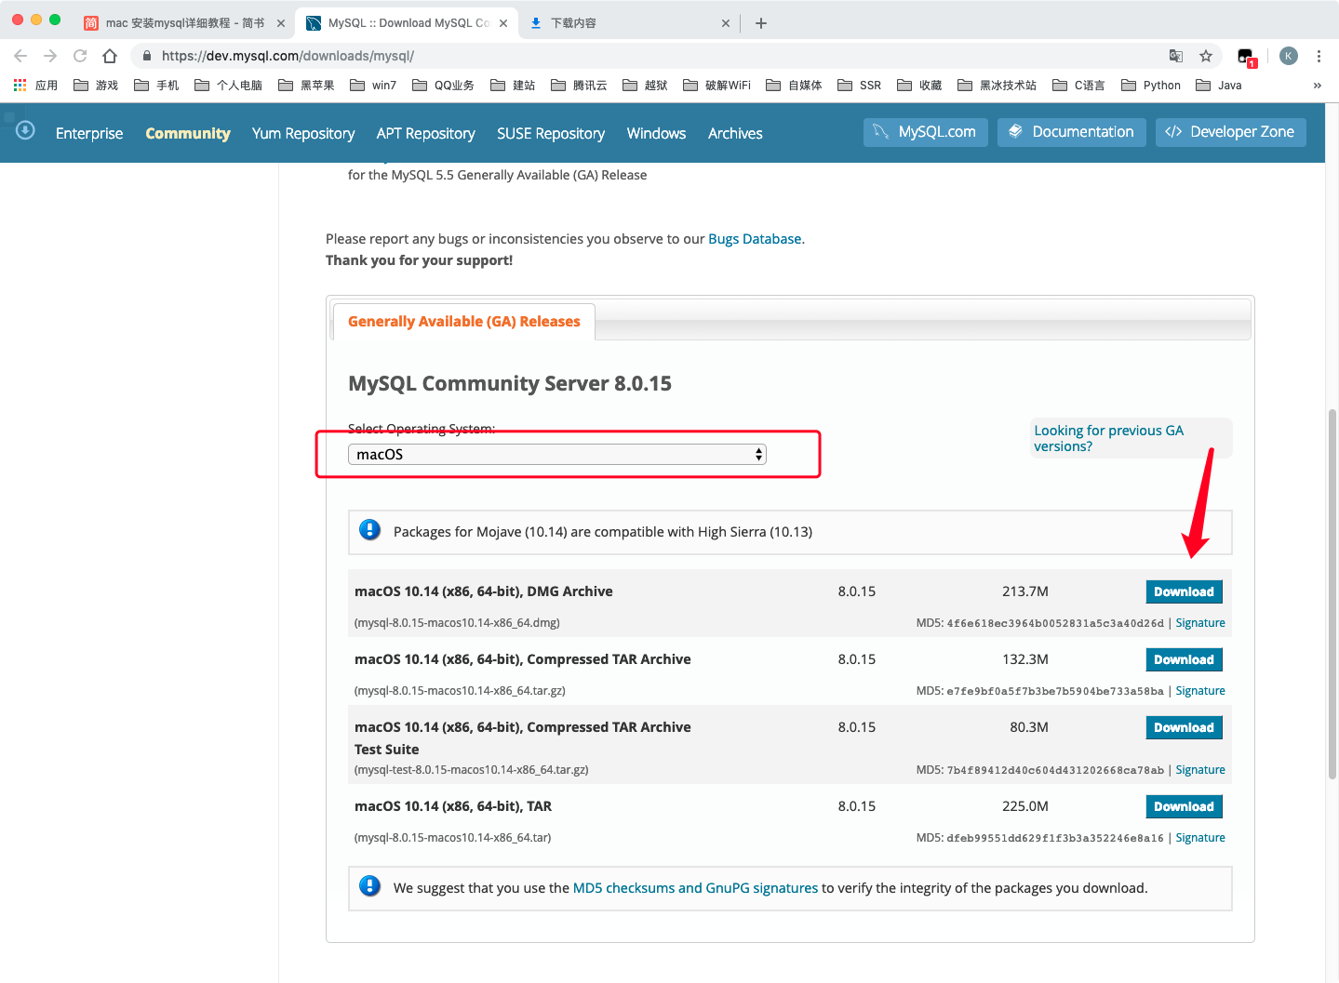Open a new browser tab
The height and width of the screenshot is (983, 1339).
[x=761, y=23]
